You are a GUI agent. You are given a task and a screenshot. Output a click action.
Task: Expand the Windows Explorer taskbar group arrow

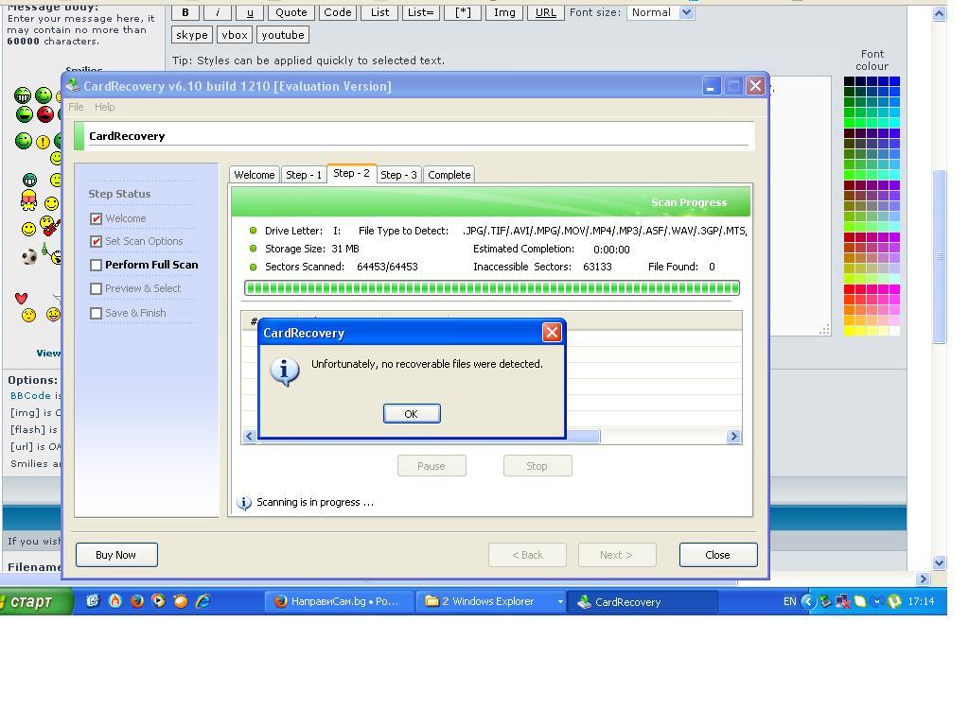pyautogui.click(x=559, y=601)
